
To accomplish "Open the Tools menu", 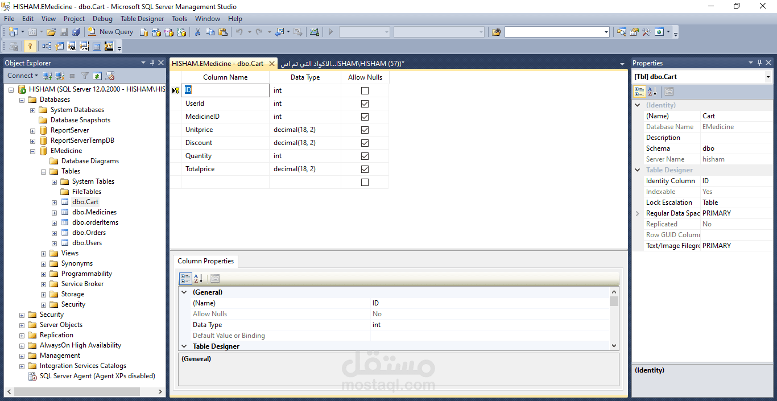I will (x=179, y=19).
